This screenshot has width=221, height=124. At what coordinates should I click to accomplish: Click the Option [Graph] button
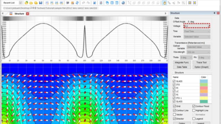[x=201, y=67]
